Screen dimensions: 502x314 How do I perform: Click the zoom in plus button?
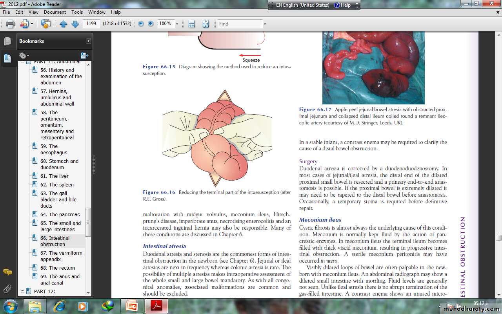click(151, 24)
